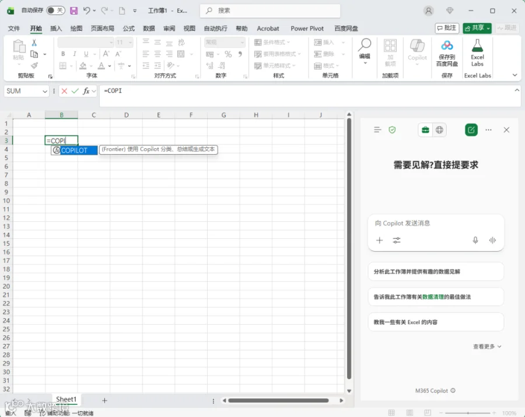Click the search box in title bar

(x=270, y=11)
